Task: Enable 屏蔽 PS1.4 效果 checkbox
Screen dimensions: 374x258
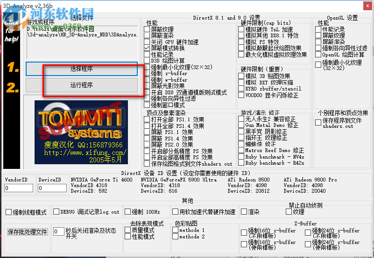Action: [x=147, y=139]
